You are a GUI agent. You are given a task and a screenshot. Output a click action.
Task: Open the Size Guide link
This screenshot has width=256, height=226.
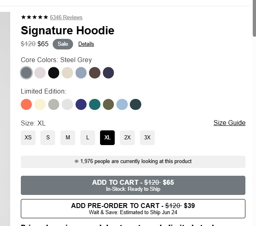pos(229,123)
